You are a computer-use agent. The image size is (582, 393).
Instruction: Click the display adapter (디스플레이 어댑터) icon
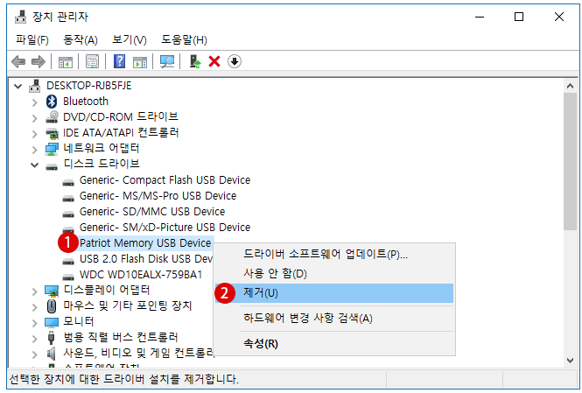[x=52, y=291]
